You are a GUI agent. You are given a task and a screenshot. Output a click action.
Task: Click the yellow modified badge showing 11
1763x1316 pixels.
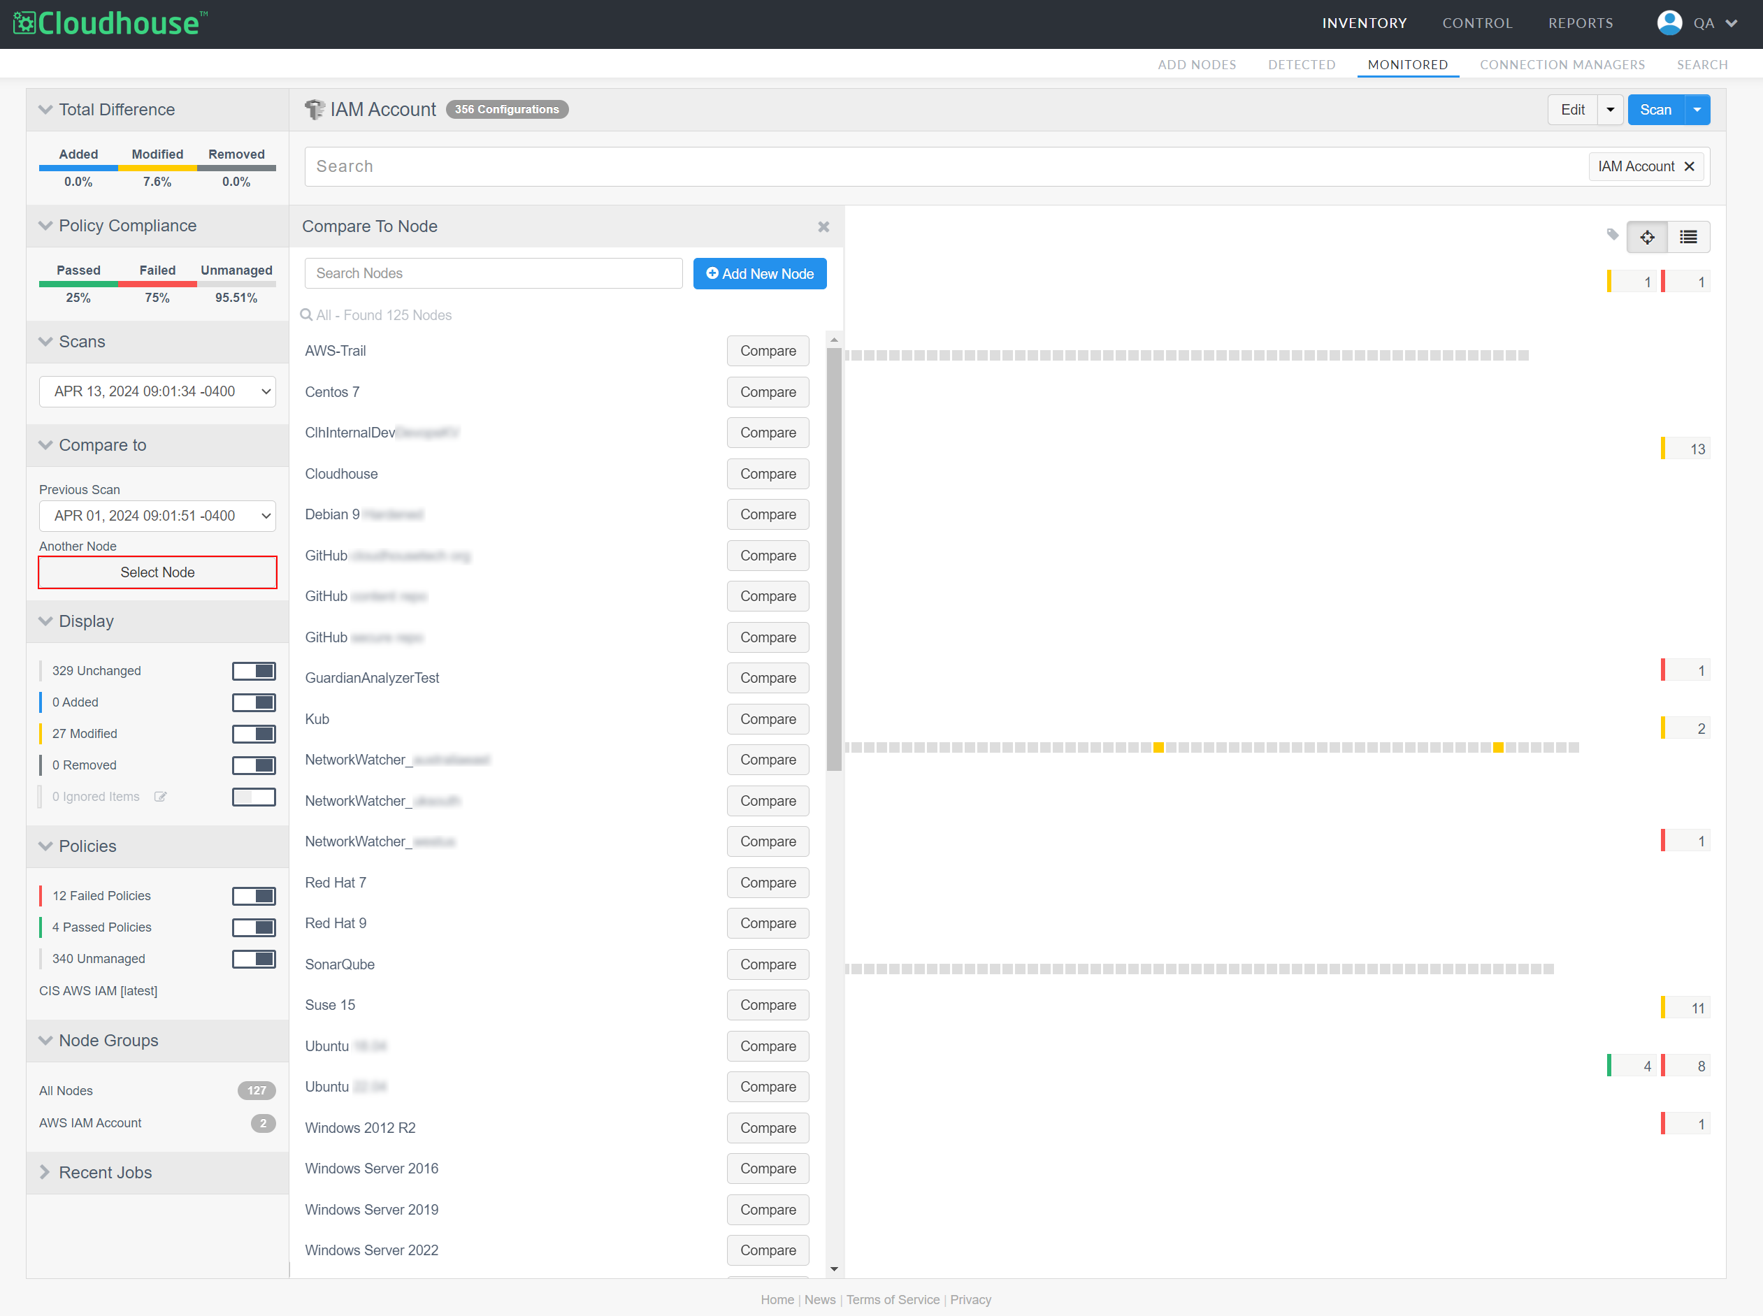pos(1685,1008)
